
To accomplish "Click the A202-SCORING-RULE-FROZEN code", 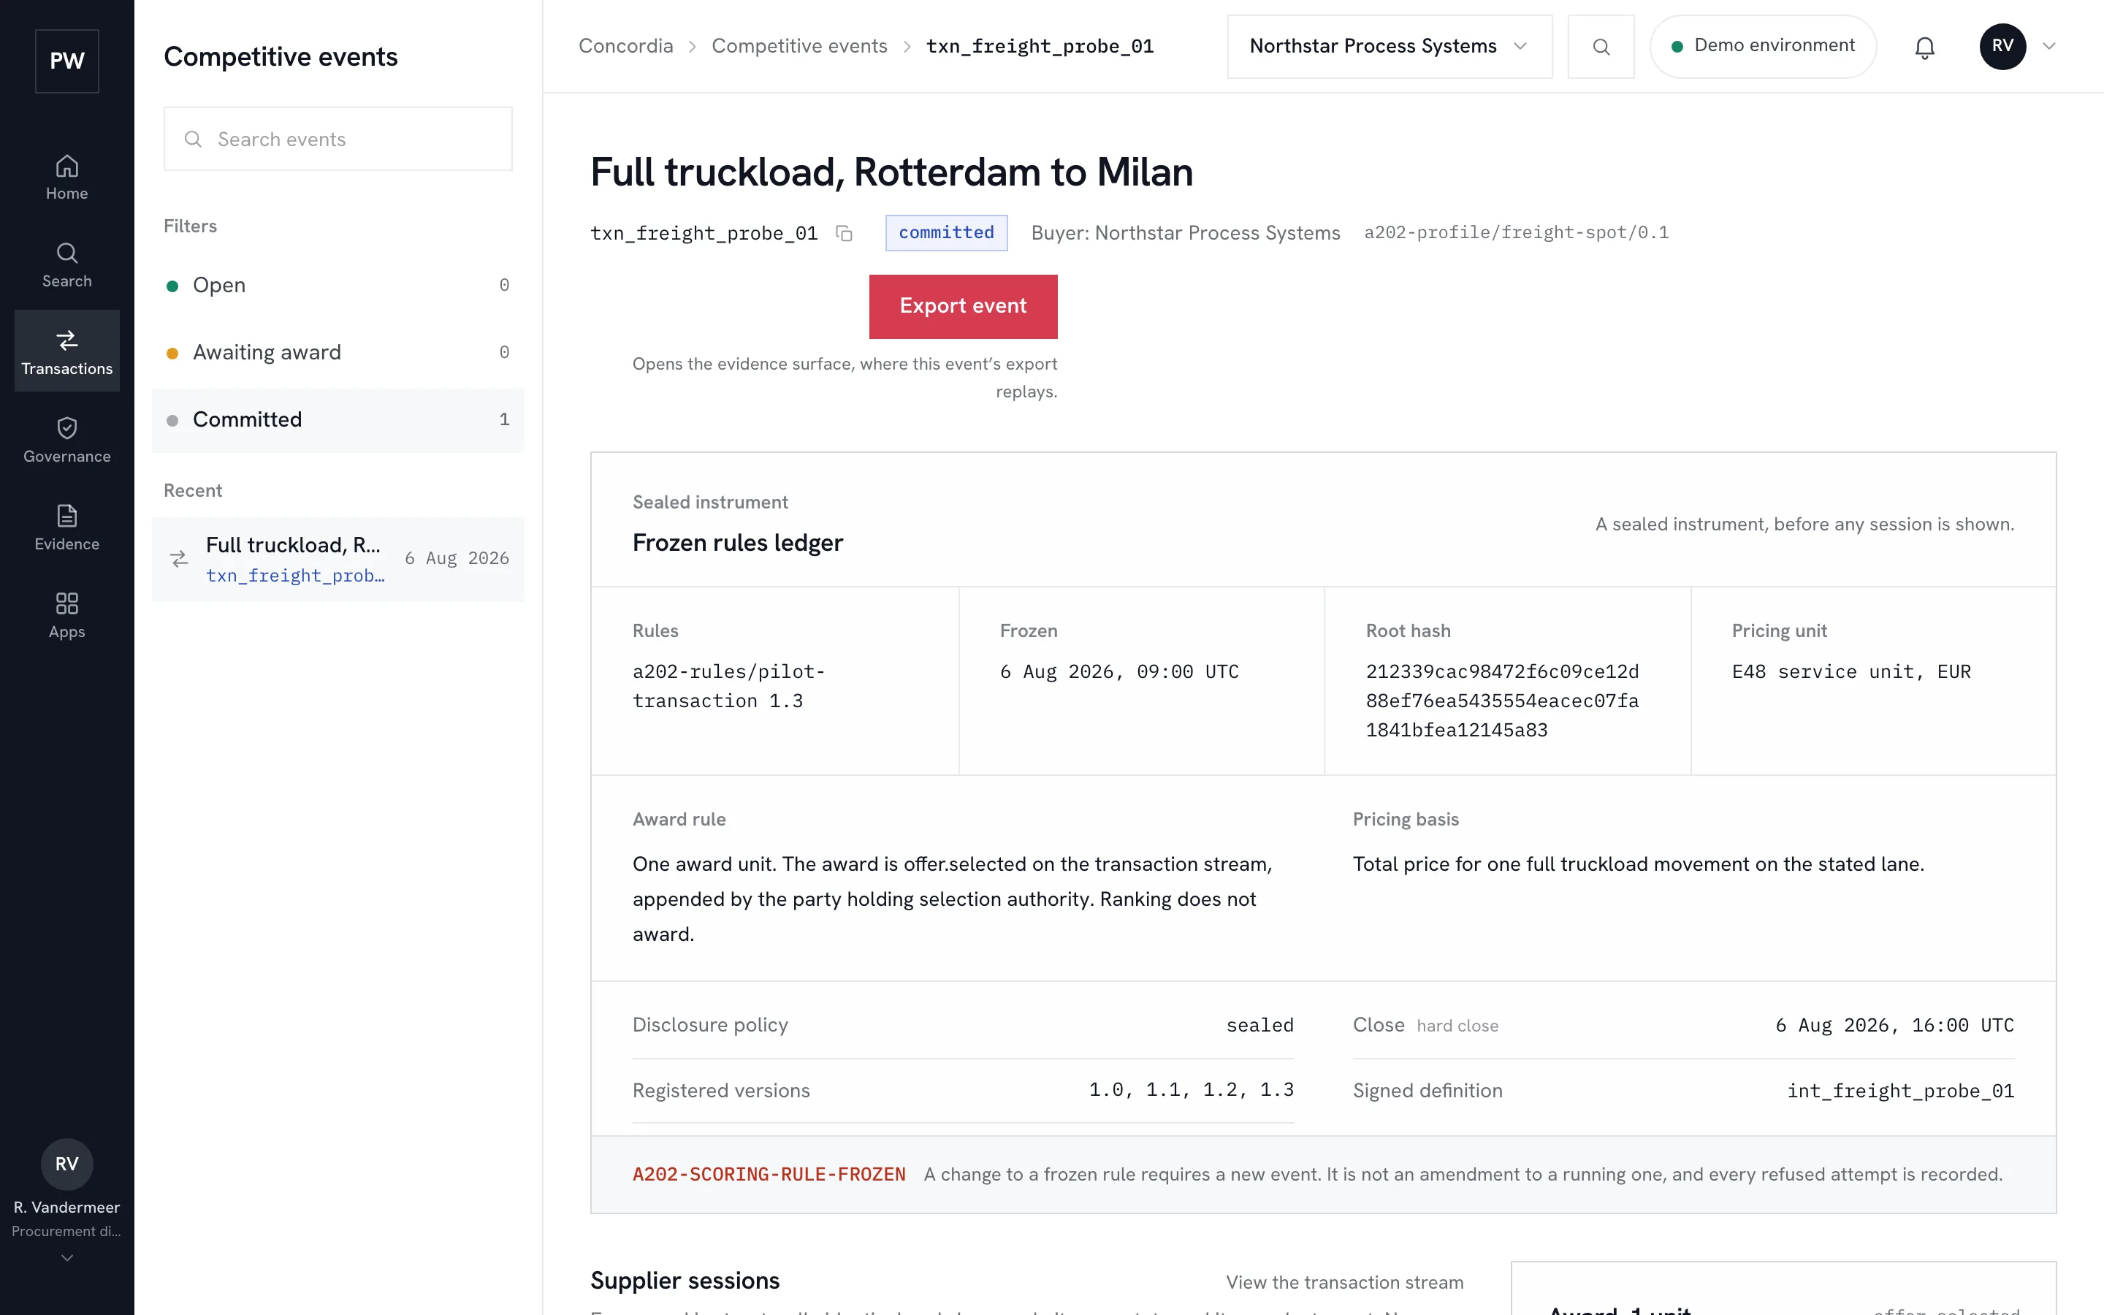I will [x=769, y=1174].
